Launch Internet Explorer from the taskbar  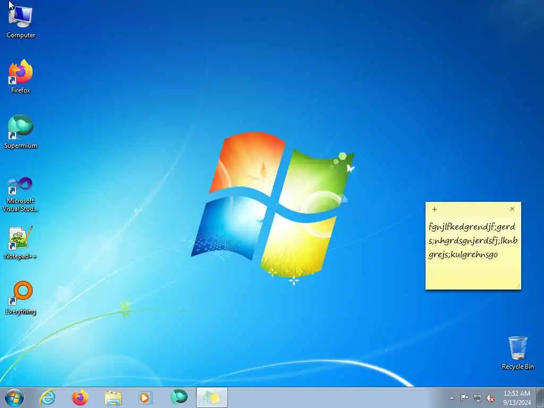click(x=47, y=397)
